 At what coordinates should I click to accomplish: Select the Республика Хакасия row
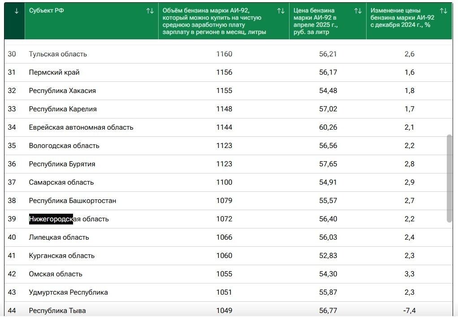pos(62,91)
